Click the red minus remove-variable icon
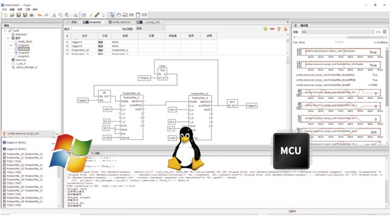 pos(272,29)
